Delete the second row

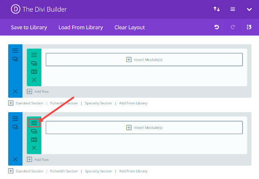coord(34,148)
